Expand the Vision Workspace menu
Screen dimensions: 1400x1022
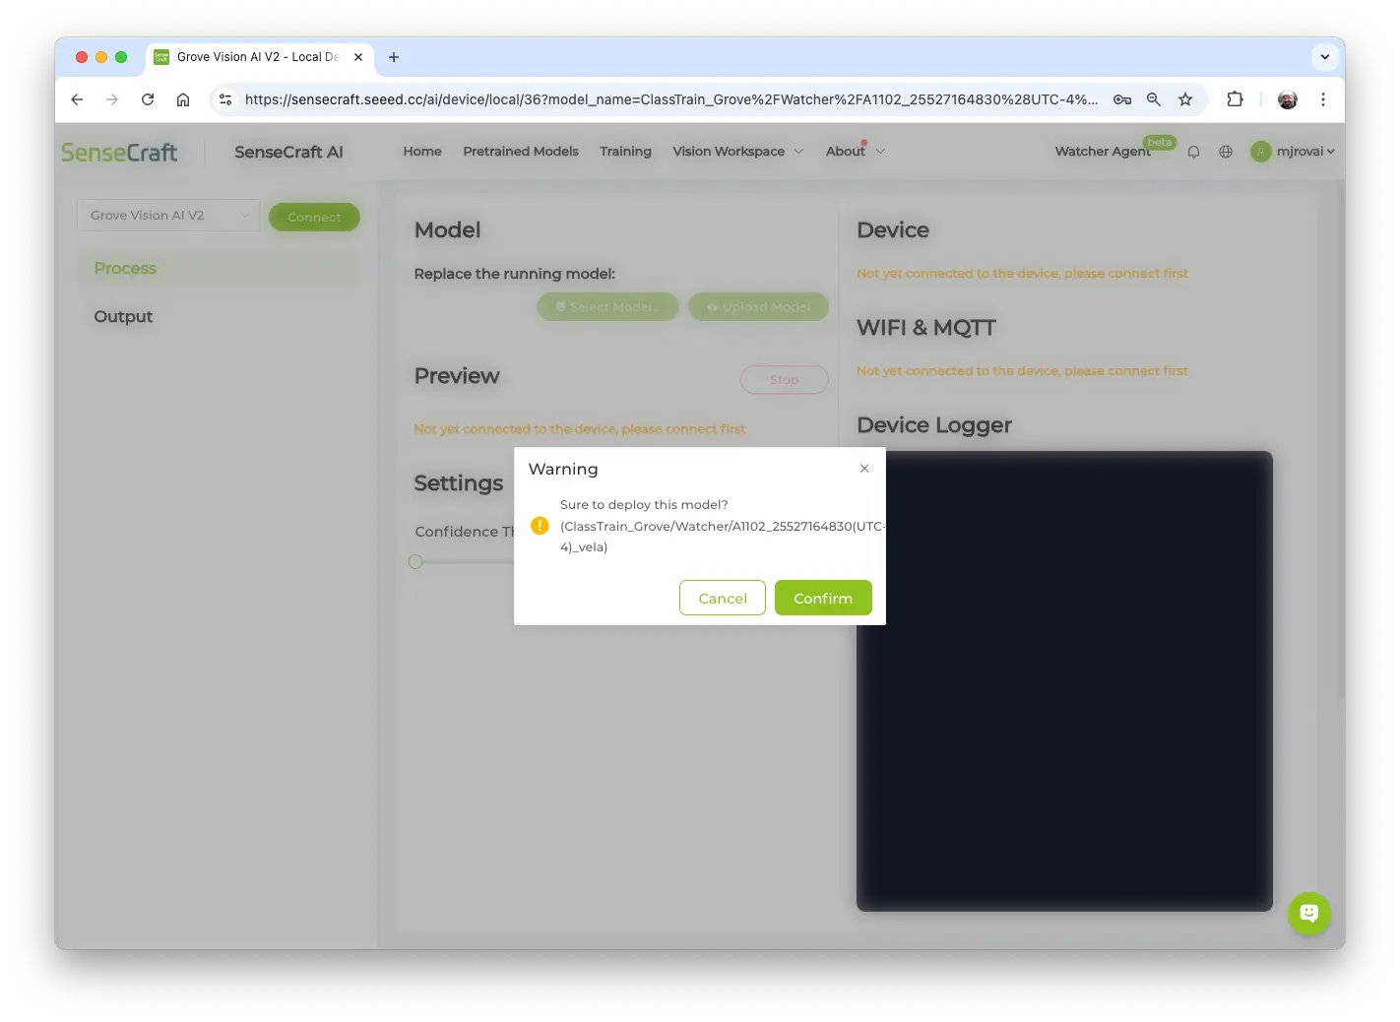(737, 152)
